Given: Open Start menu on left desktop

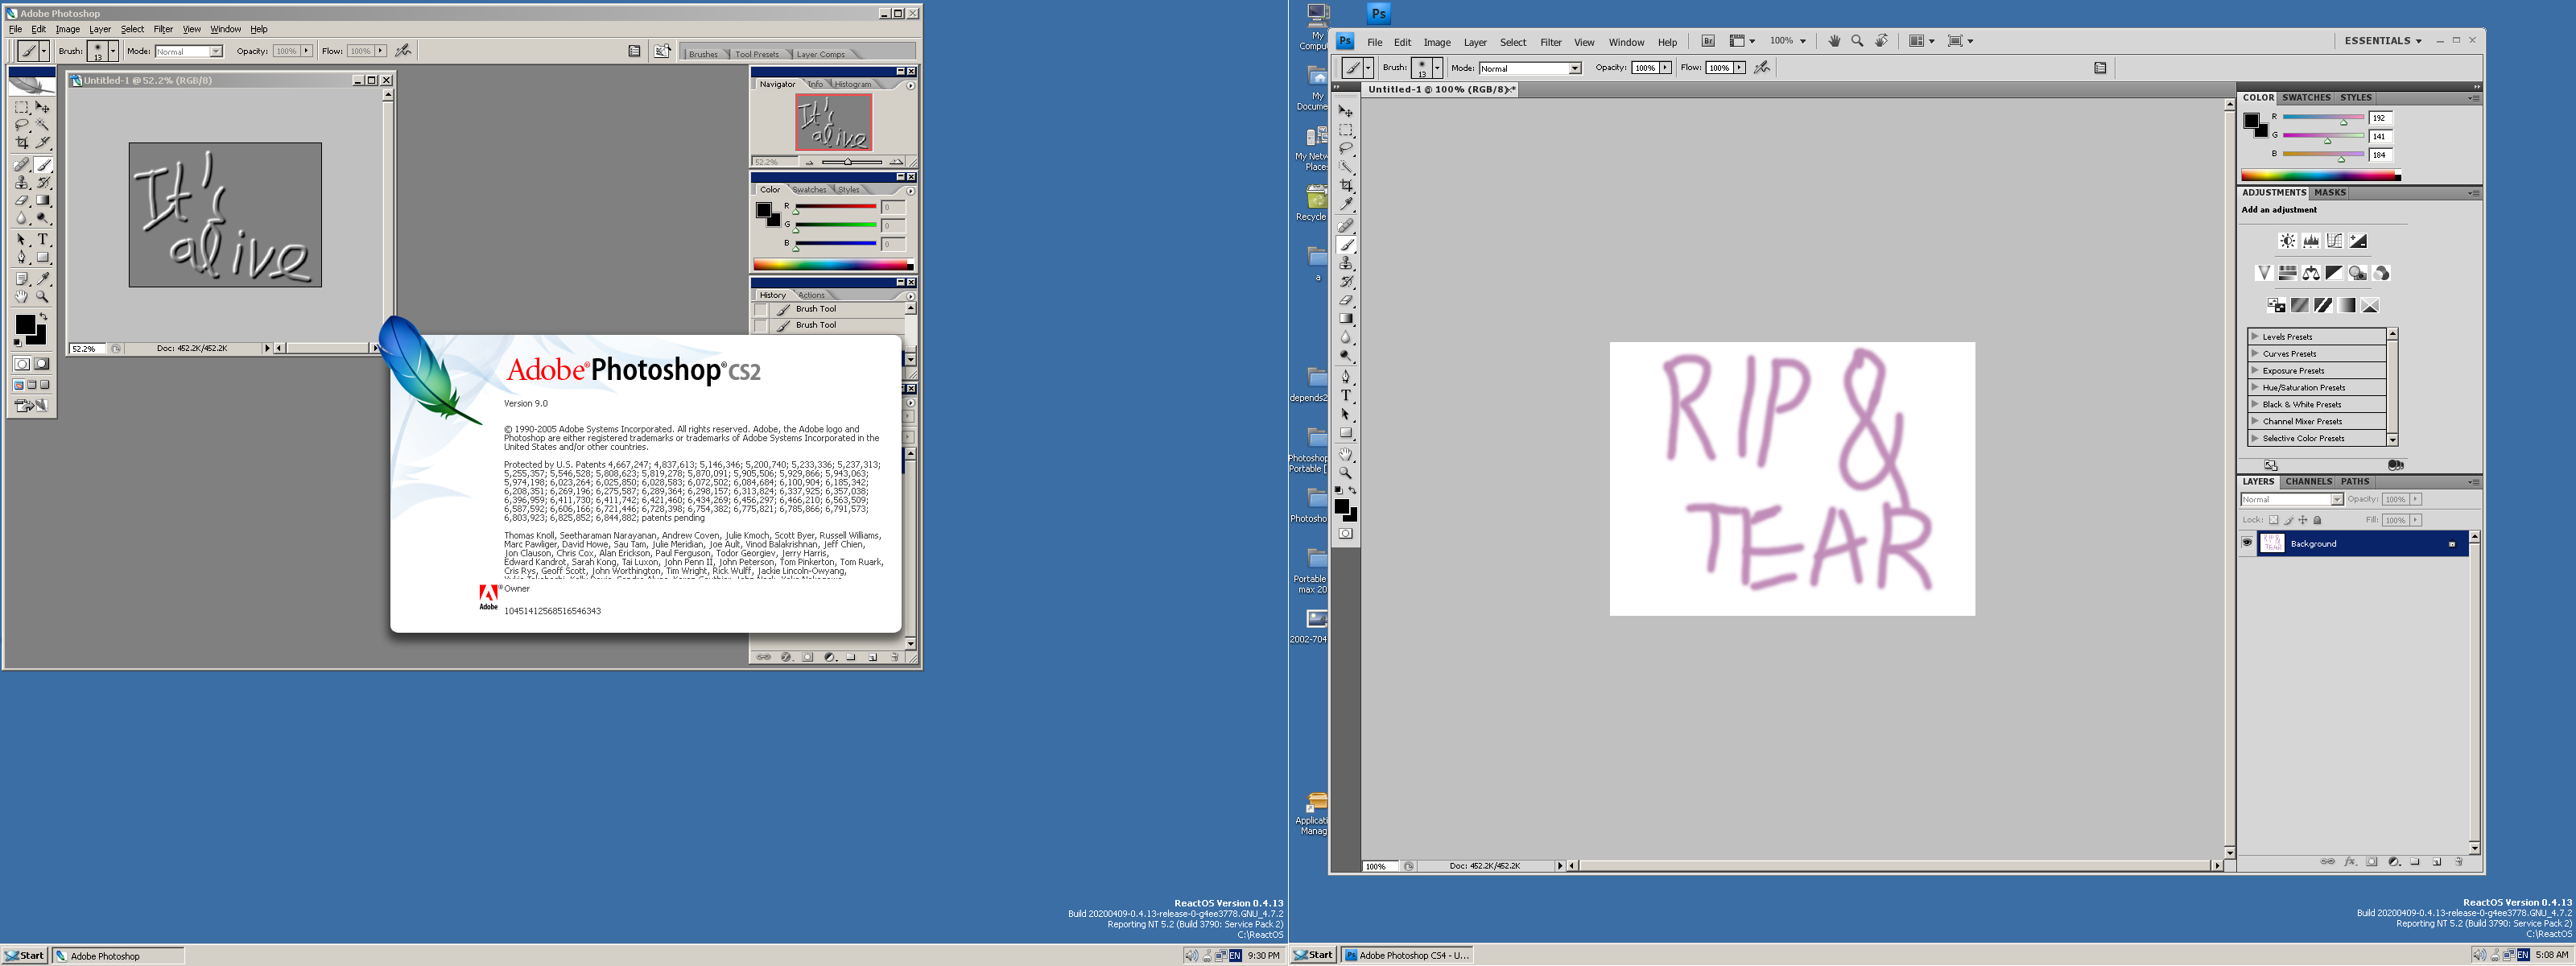Looking at the screenshot, I should 24,955.
